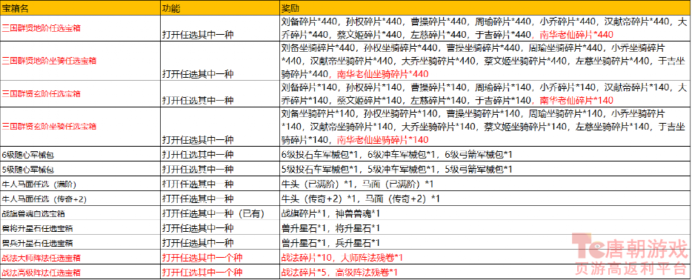Click the 功能 column header

click(220, 8)
